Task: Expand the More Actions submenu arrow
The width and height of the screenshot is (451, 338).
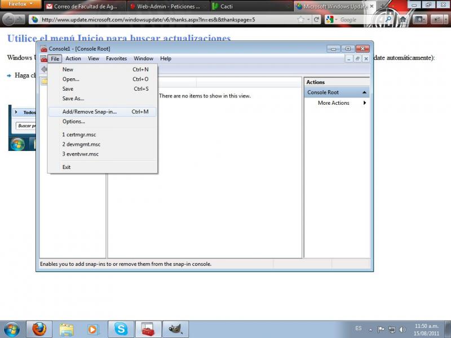Action: tap(365, 103)
